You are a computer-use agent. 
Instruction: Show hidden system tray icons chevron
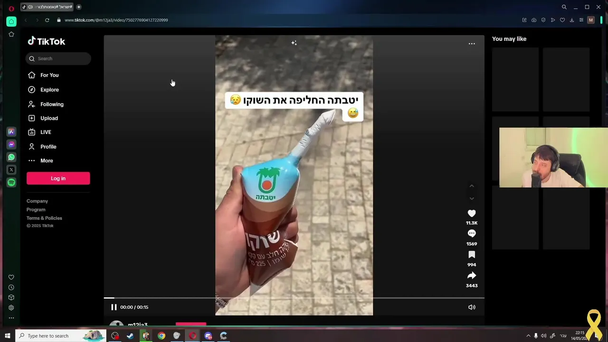coord(528,336)
